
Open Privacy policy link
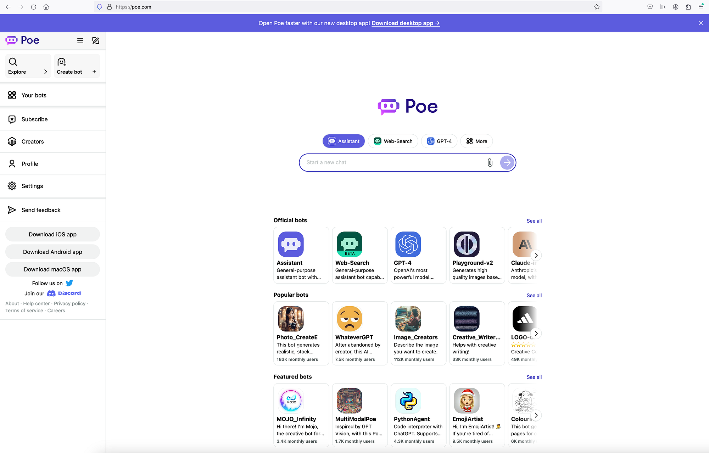70,304
